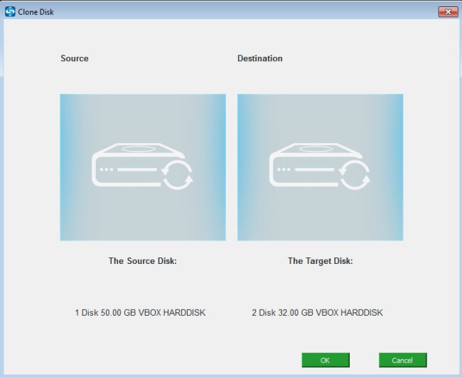Click the Destination heading label
The height and width of the screenshot is (377, 462).
click(x=259, y=58)
